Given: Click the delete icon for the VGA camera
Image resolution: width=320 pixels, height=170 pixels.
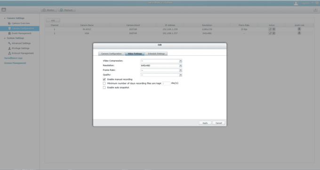Looking at the screenshot, I should [x=274, y=33].
